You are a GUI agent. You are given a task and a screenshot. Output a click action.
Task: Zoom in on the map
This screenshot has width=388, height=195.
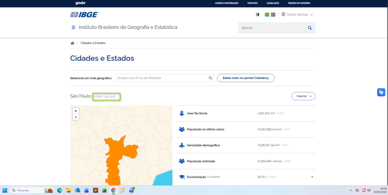pos(76,111)
